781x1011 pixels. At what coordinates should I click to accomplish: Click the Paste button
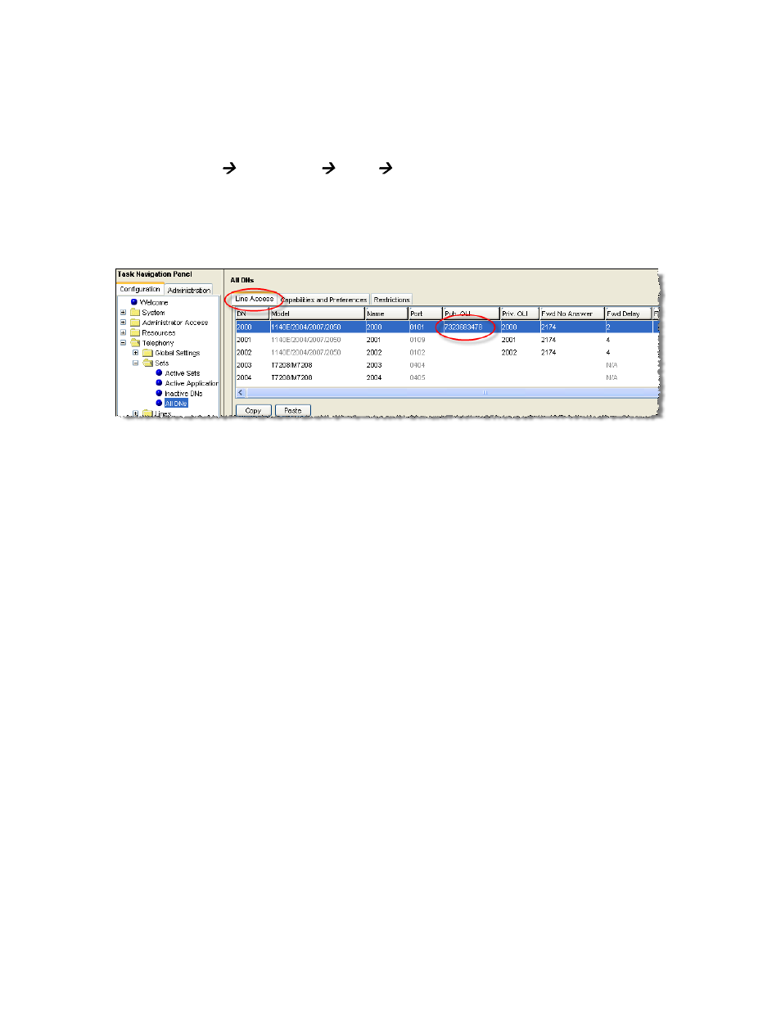[x=293, y=411]
